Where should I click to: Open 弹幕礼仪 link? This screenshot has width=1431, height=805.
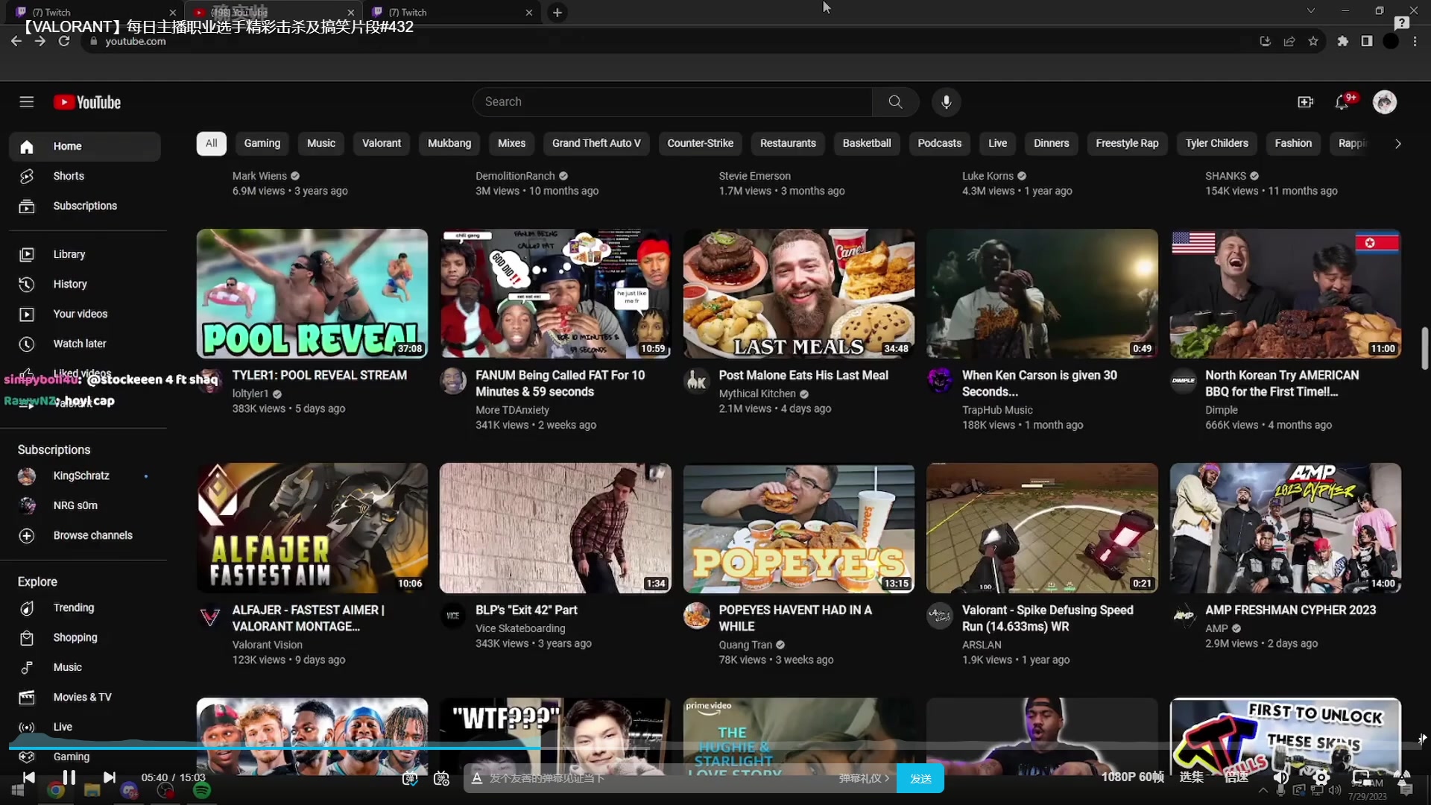click(864, 778)
